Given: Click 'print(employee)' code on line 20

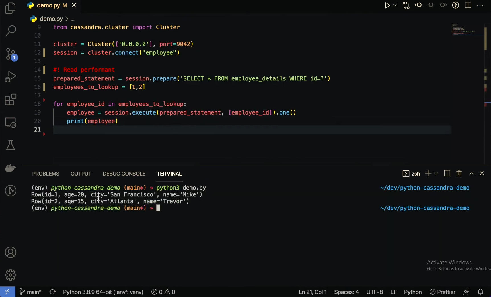Looking at the screenshot, I should [92, 121].
